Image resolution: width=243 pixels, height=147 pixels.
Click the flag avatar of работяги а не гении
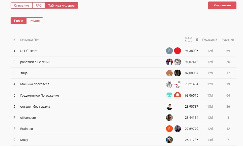click(x=169, y=62)
